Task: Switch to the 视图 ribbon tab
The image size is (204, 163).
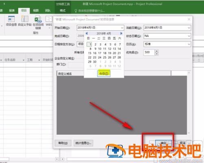Action: 36,11
